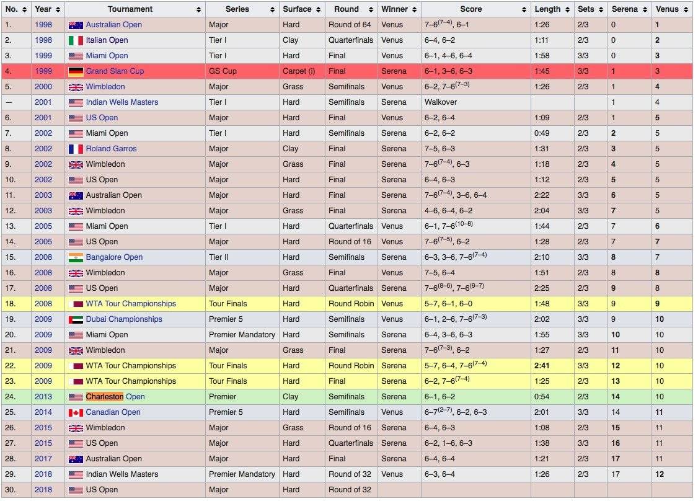This screenshot has height=501, width=698.
Task: Open the 1999 Miami Open link
Action: pos(107,56)
